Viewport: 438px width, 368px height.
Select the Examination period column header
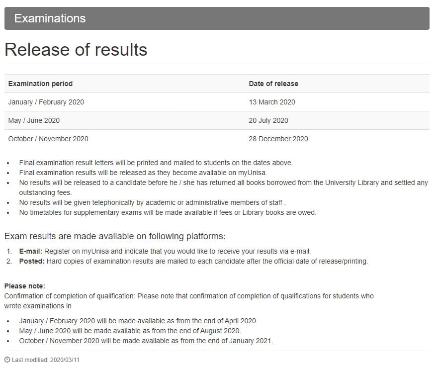pos(40,84)
